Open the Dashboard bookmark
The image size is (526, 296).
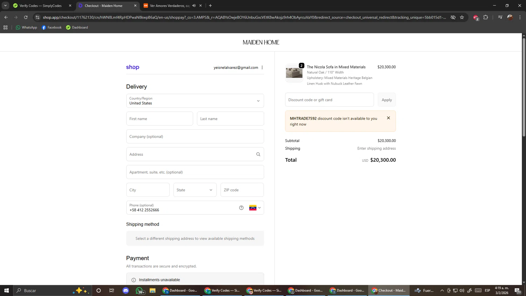[x=77, y=27]
